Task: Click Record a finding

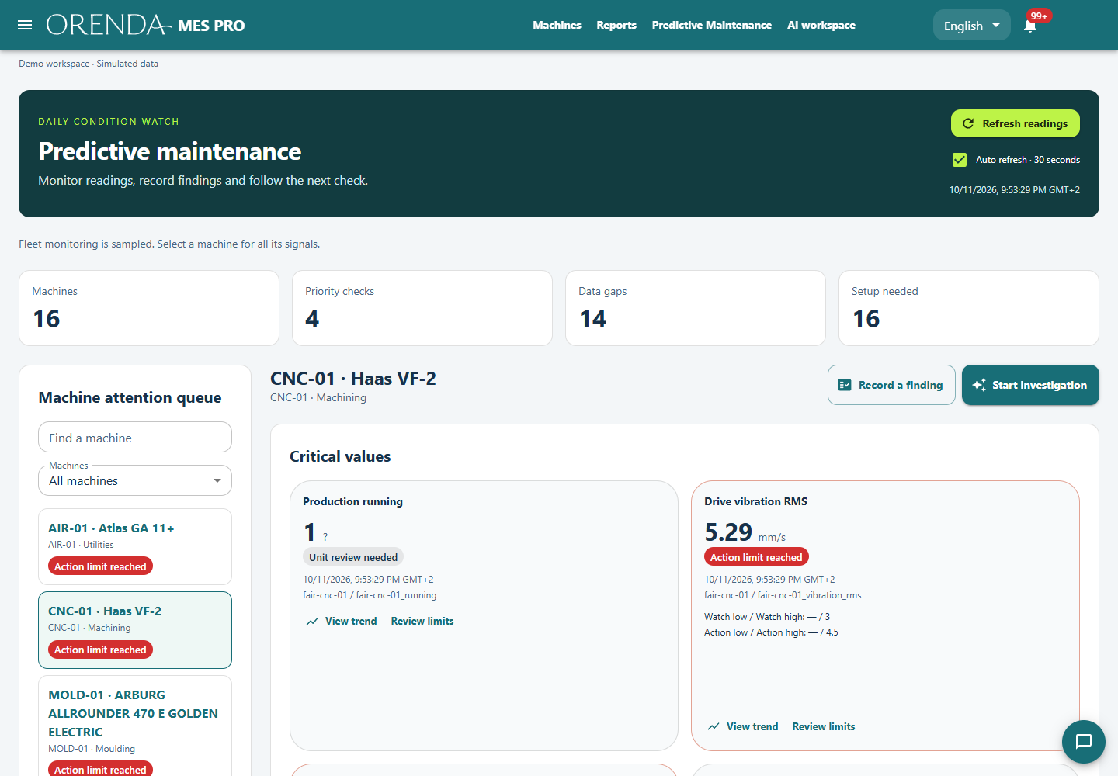Action: click(891, 385)
